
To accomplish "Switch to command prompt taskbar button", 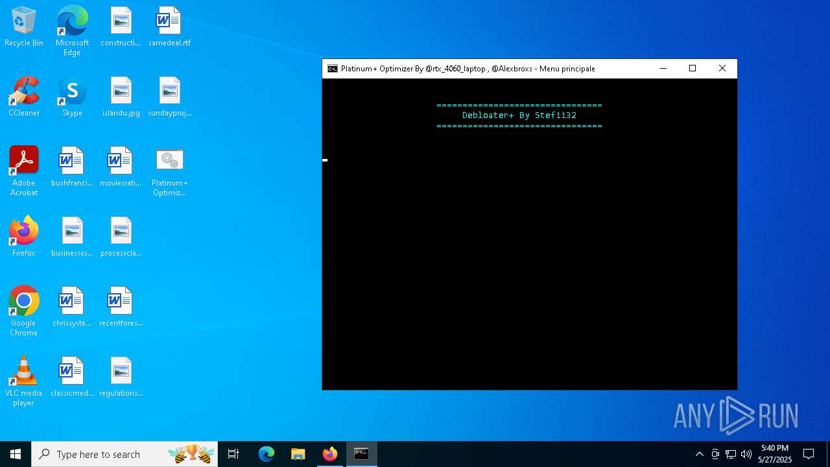I will click(361, 454).
